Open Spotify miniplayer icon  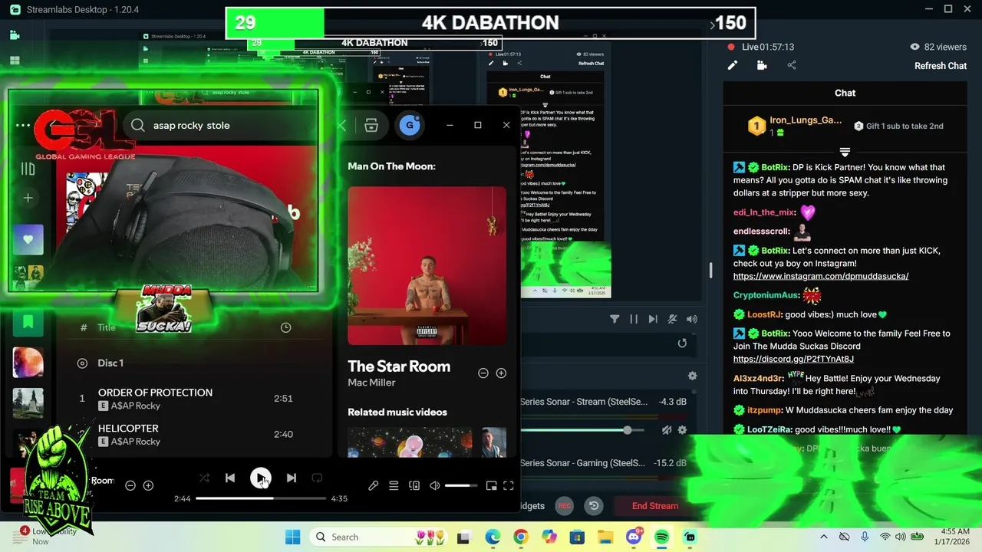point(490,485)
